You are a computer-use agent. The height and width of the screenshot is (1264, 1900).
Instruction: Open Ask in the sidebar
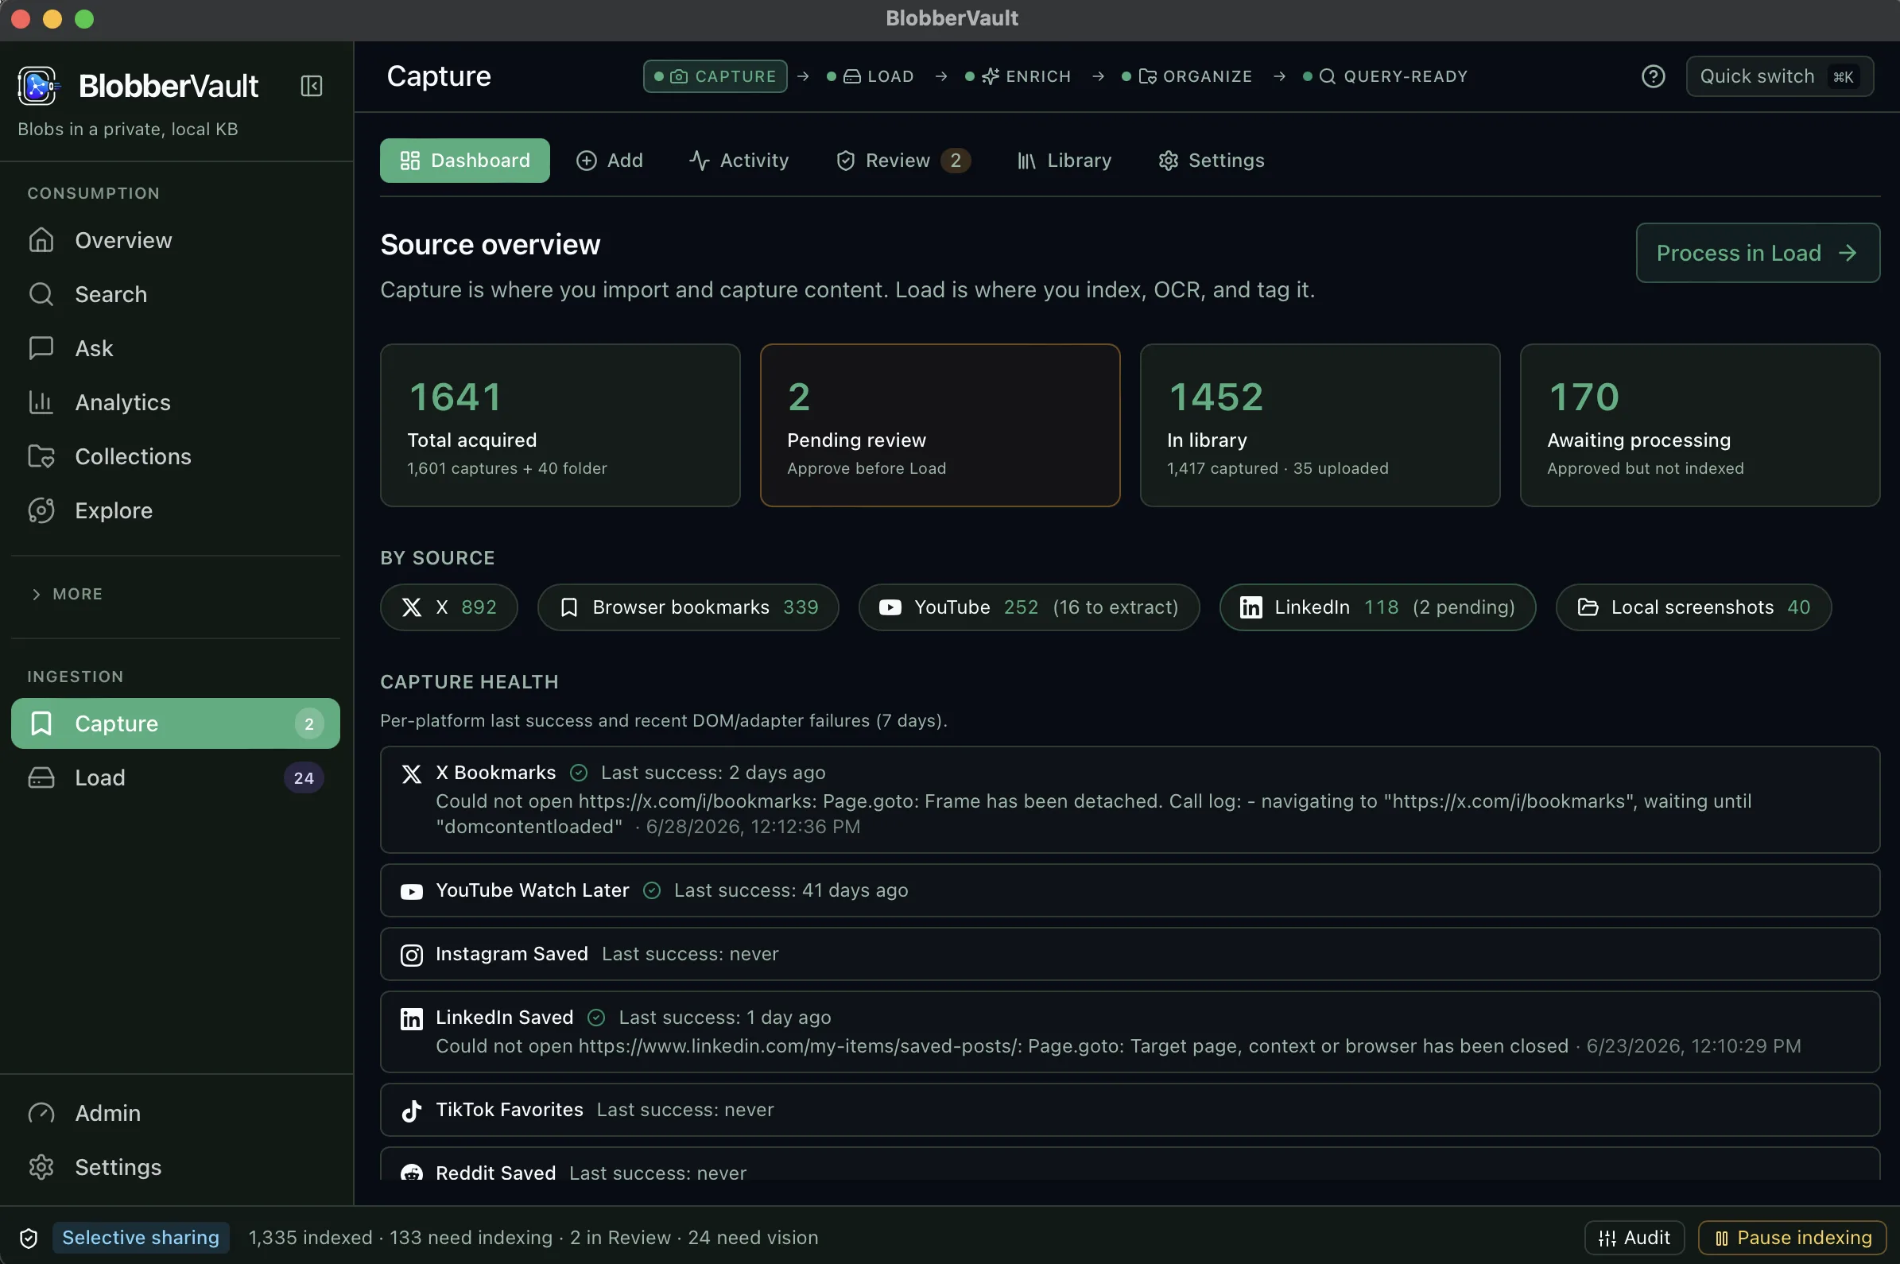click(x=175, y=348)
